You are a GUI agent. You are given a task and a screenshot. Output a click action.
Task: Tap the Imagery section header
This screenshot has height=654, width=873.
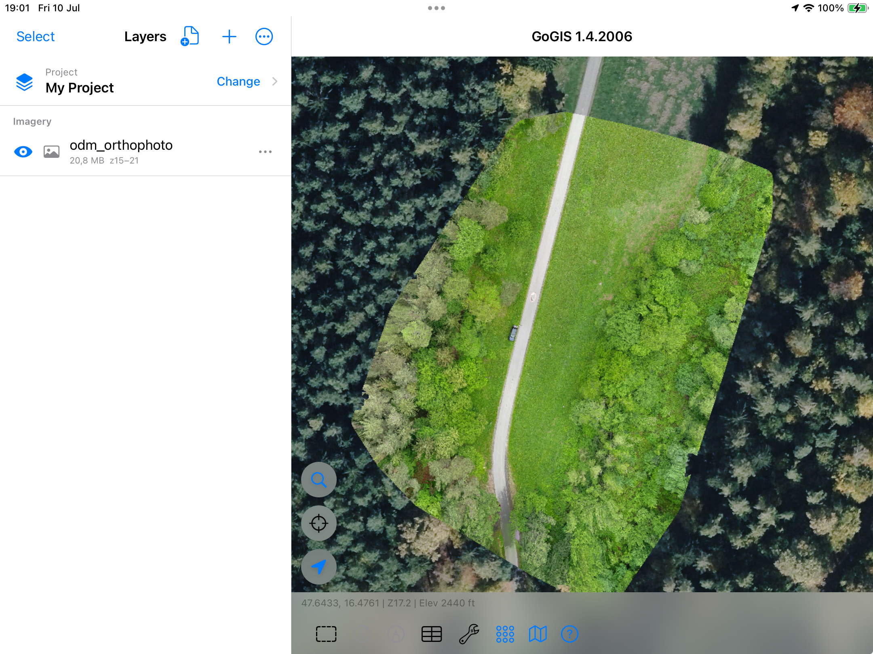[x=32, y=122]
